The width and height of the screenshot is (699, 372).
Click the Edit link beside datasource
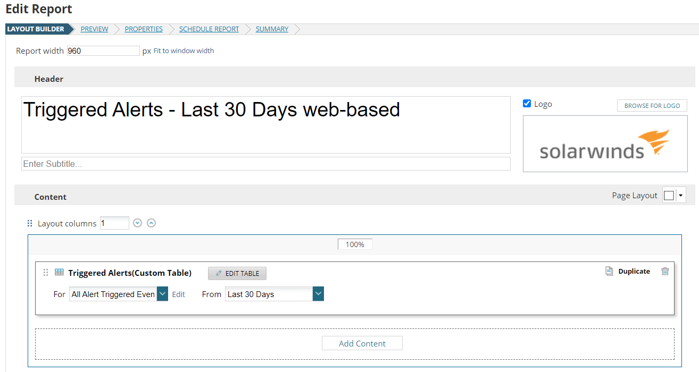[x=179, y=294]
